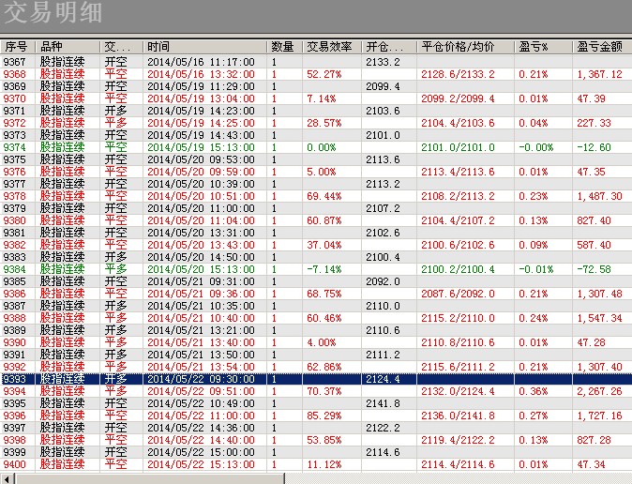632x484 pixels.
Task: Click the 交易效率 column header
Action: click(x=332, y=47)
